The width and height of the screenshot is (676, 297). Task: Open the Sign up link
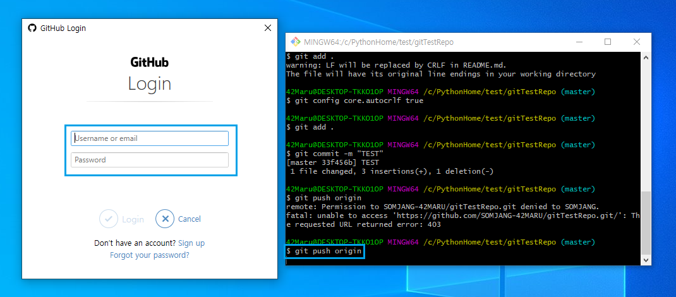tap(191, 243)
